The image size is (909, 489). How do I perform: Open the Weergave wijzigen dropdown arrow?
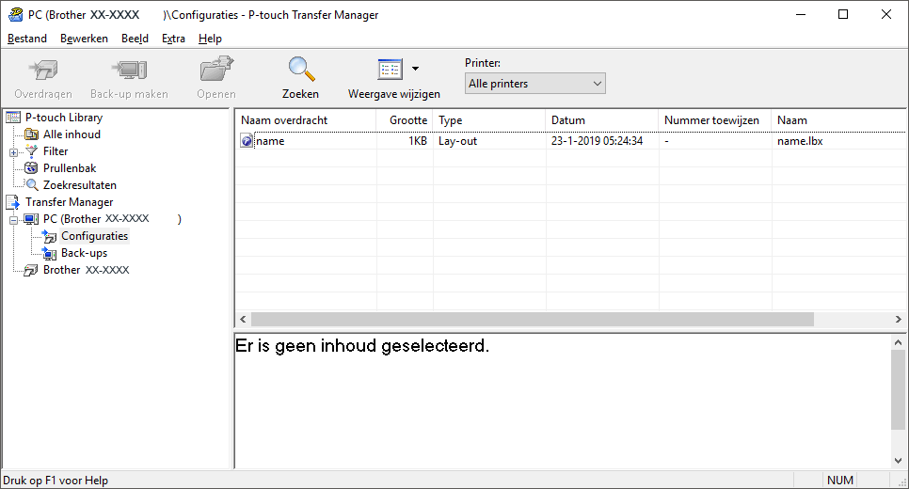(x=415, y=69)
